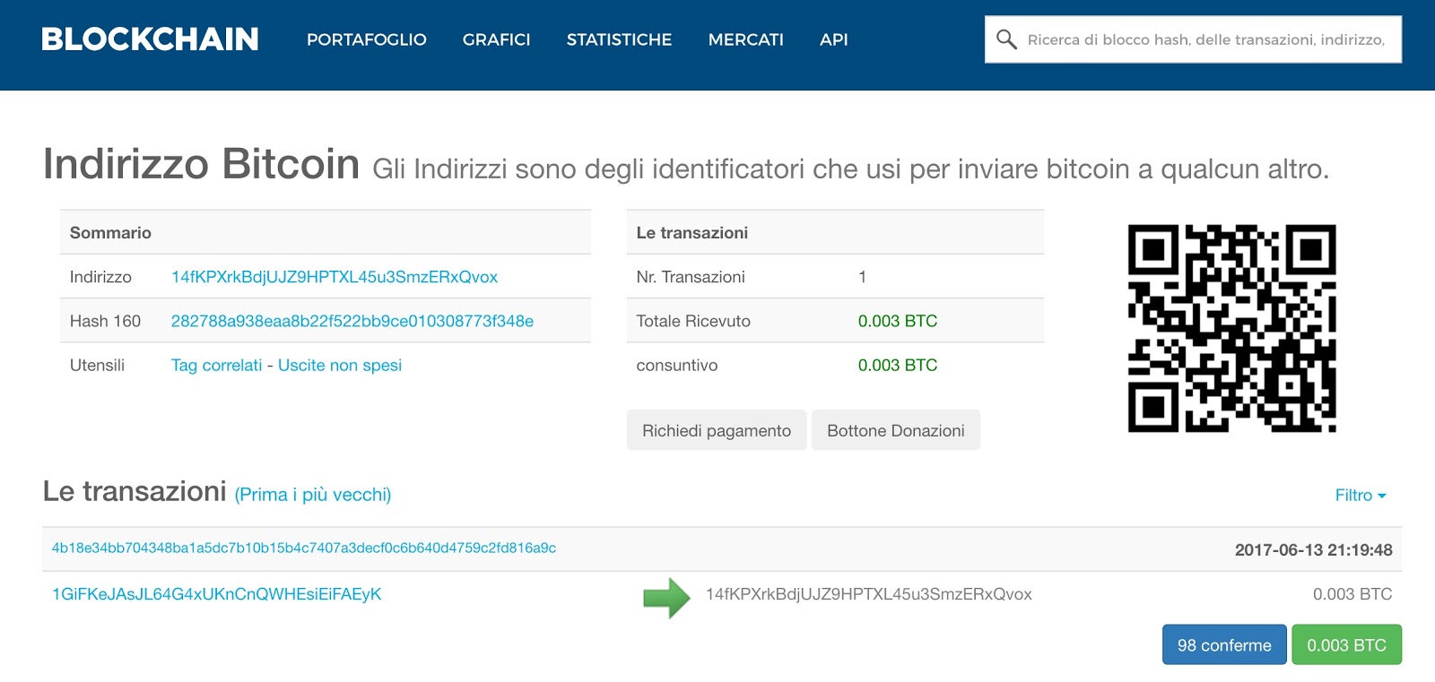The image size is (1435, 682).
Task: Click the green transaction arrow icon
Action: (666, 598)
